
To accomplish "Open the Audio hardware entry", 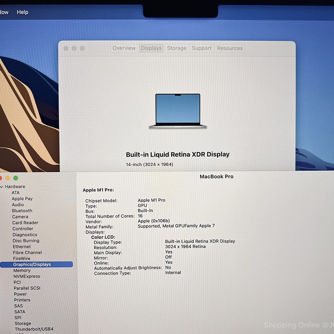I will (18, 205).
